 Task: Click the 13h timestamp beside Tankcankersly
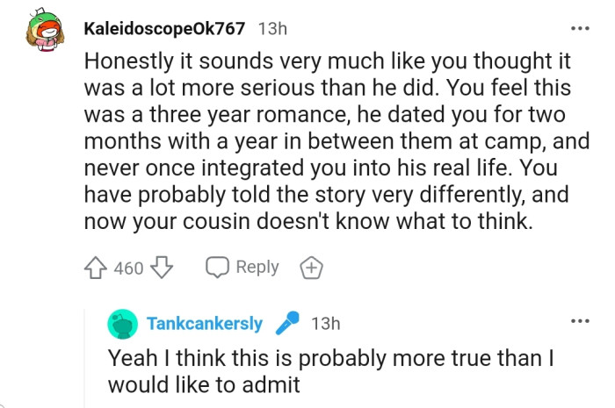click(x=325, y=324)
